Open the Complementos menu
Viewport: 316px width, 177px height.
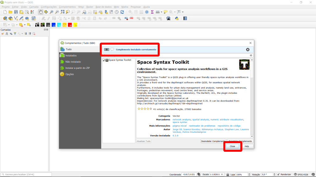pos(67,6)
